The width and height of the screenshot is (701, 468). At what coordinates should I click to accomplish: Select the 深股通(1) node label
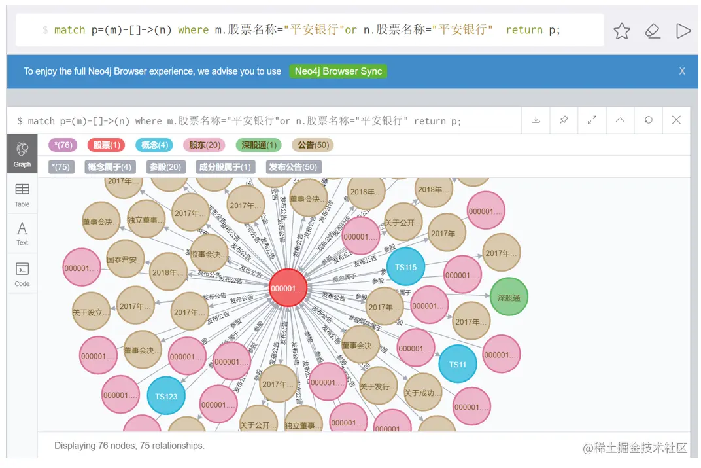point(258,145)
